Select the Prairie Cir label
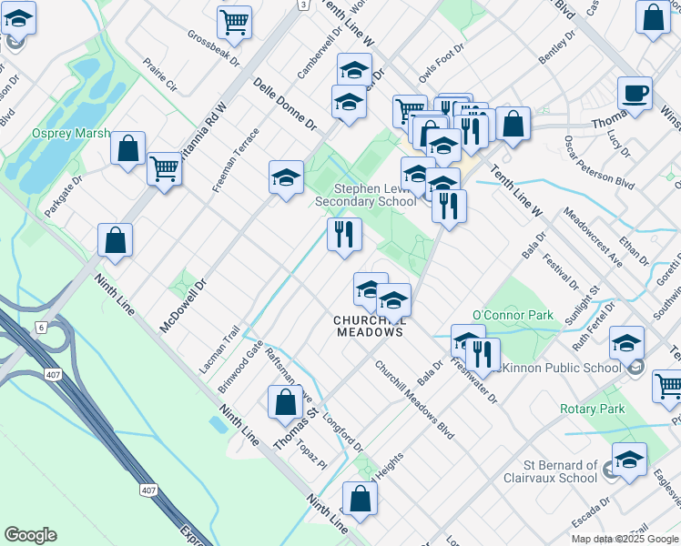This screenshot has height=546, width=681. click(x=160, y=76)
